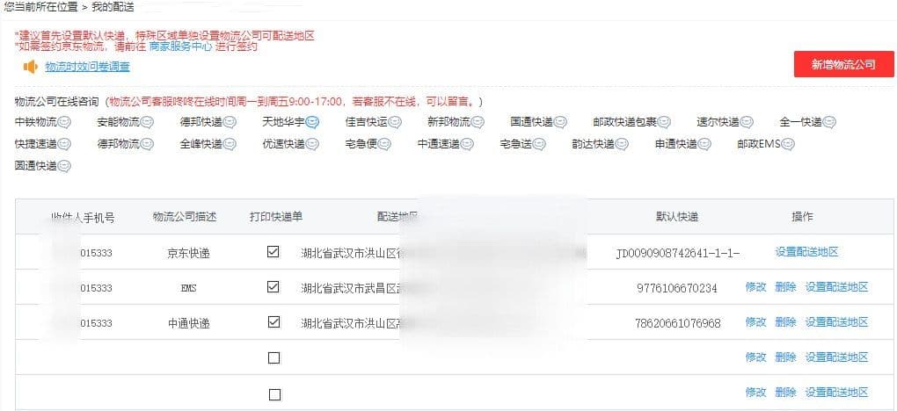Click the chat icon after 邮政快递包裹
The height and width of the screenshot is (411, 897).
tap(665, 122)
